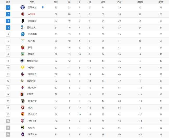Viewport: 169px width, 138px height.
Task: Click the Crotone club crest
Action: (23, 134)
